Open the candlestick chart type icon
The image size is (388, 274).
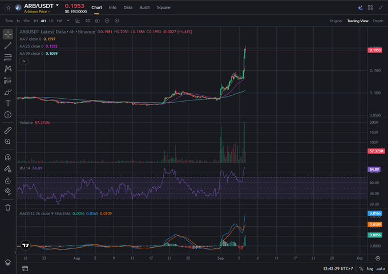click(88, 21)
